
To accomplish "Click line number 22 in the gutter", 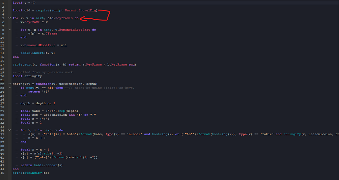I will point(2,84).
